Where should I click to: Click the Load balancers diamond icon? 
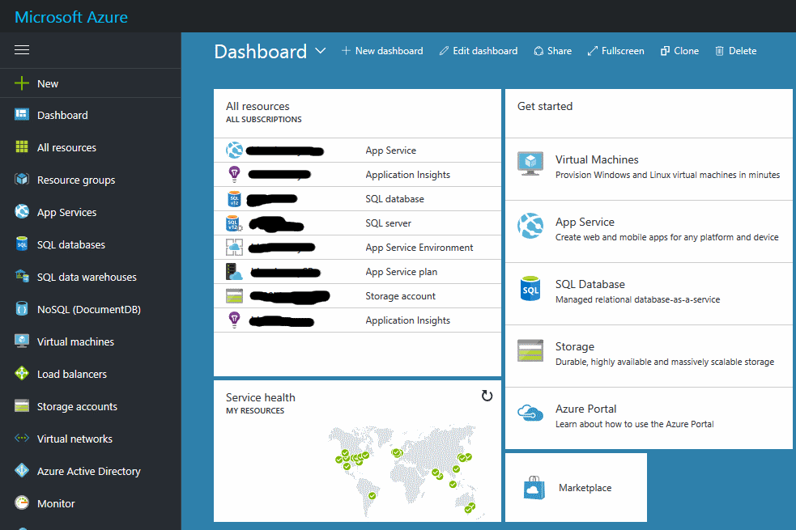(x=22, y=373)
